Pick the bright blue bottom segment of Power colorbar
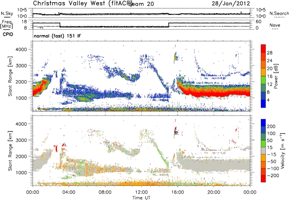Image resolution: width=289 pixels, height=200 pixels. 263,104
